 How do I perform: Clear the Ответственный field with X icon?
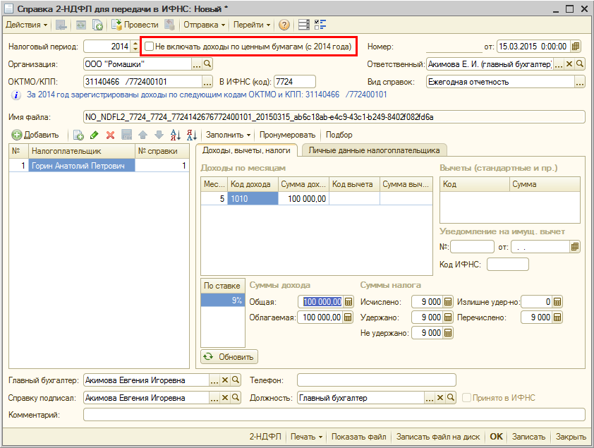coord(569,64)
